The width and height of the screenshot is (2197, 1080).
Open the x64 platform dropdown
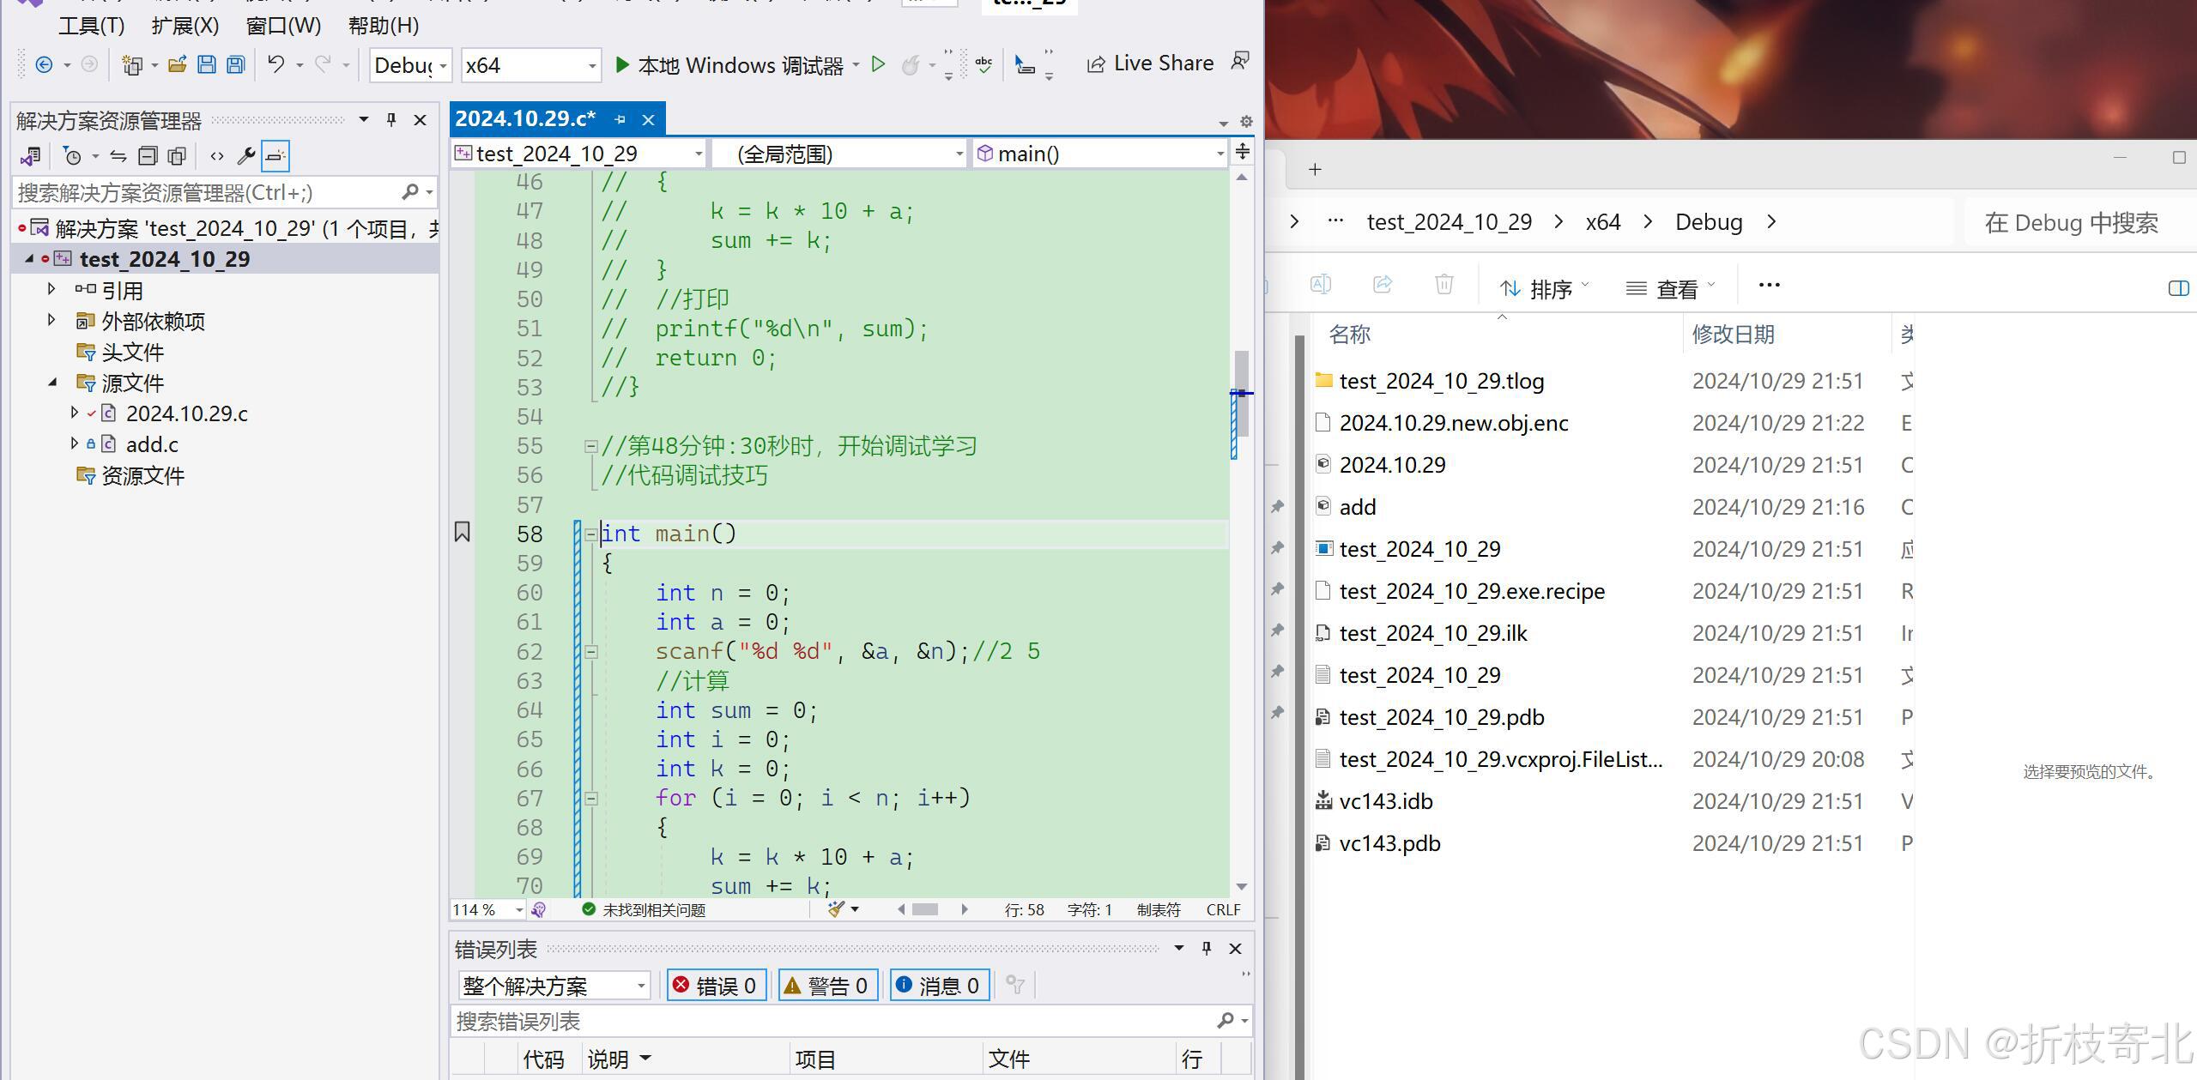pos(531,65)
